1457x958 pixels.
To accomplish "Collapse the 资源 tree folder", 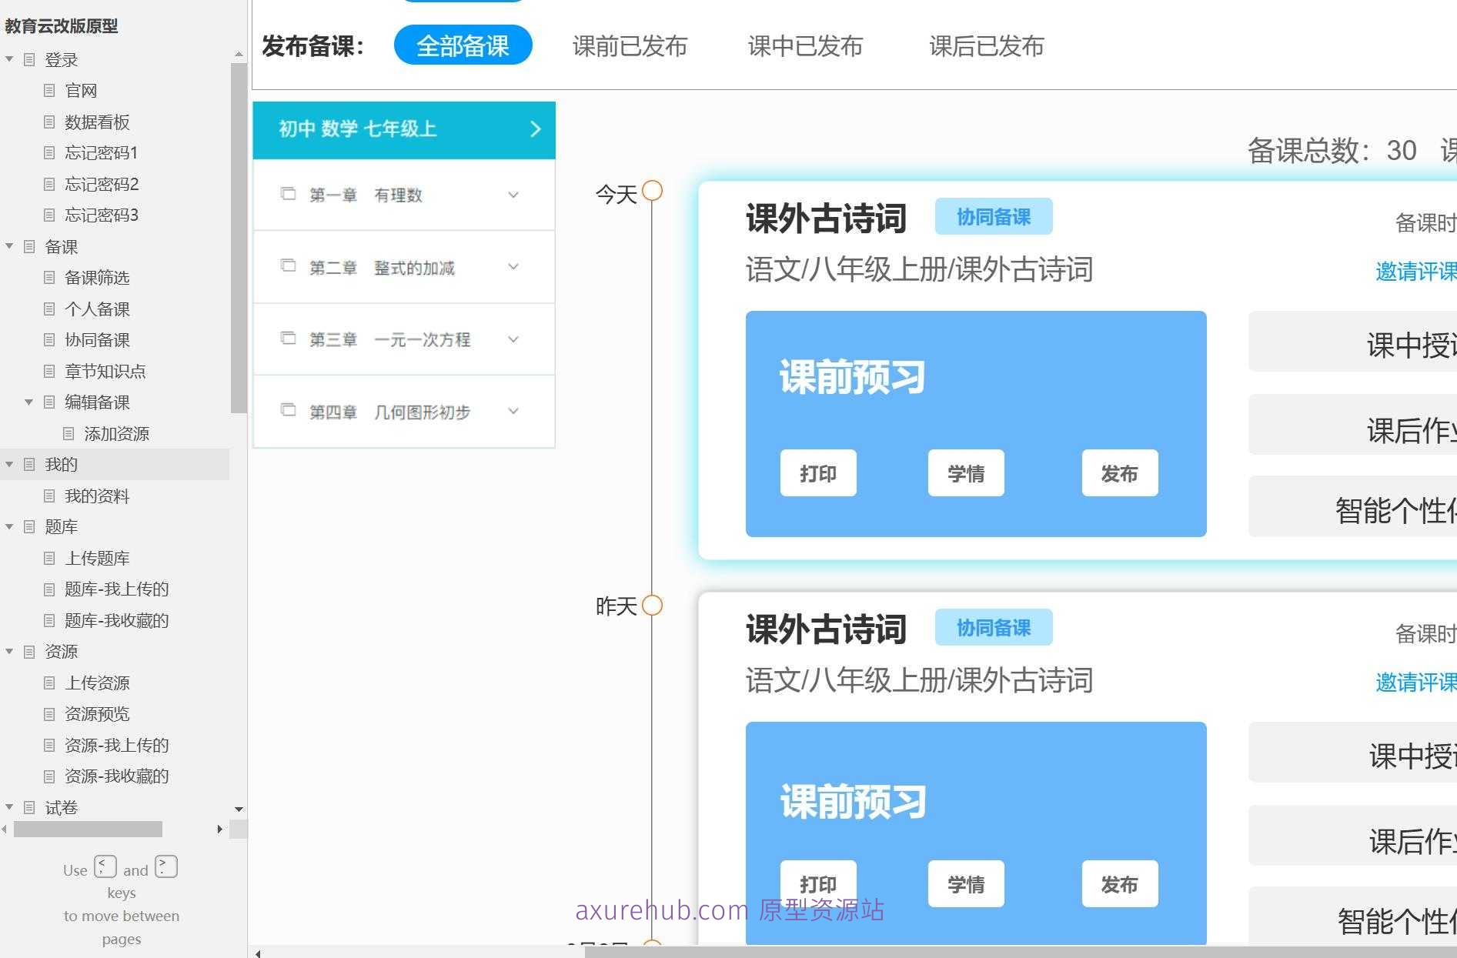I will pyautogui.click(x=9, y=651).
